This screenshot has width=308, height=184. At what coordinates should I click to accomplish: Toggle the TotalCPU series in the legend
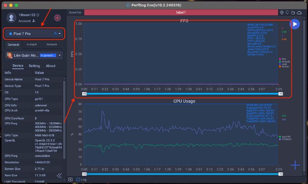coord(285,139)
